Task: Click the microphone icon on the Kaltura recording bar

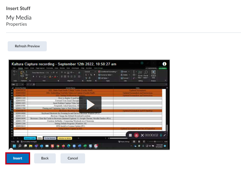Action: (161, 135)
